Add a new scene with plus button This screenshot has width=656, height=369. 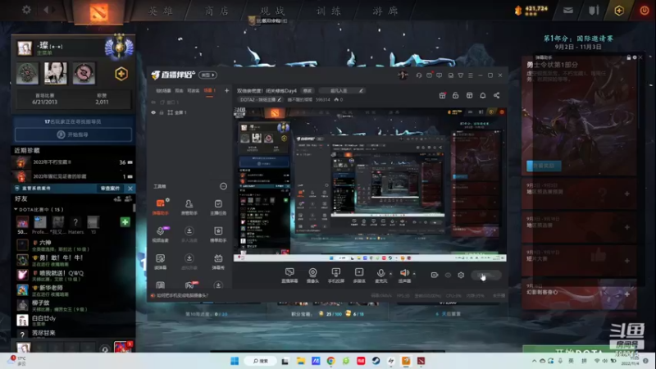[227, 90]
